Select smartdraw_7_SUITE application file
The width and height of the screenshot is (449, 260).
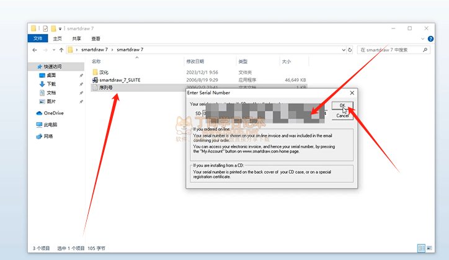point(120,80)
